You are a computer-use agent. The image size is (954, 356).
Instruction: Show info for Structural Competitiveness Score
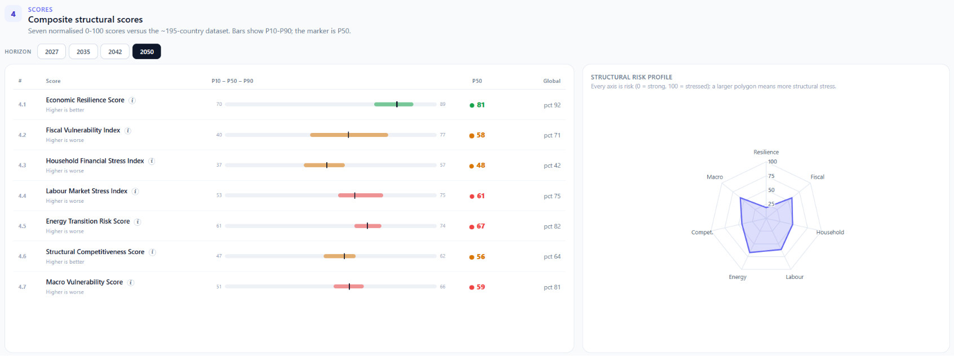tap(152, 252)
